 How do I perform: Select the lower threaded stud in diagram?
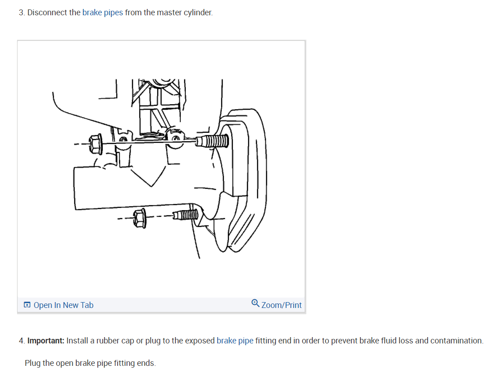pos(186,215)
